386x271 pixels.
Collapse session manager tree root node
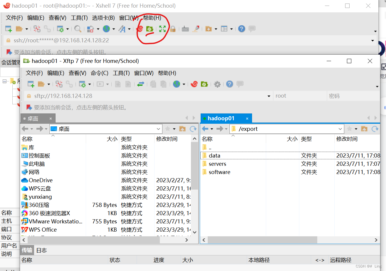point(5,81)
